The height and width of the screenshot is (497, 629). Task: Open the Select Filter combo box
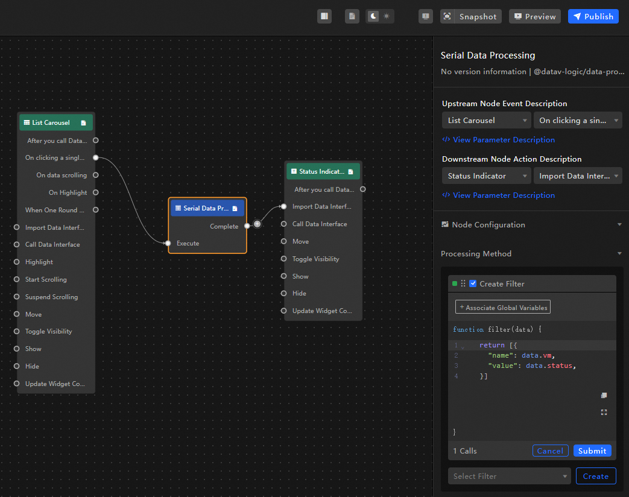click(x=509, y=476)
